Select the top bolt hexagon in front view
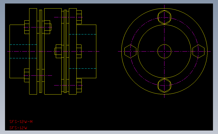This screenshot has height=134, width=218. (x=164, y=17)
